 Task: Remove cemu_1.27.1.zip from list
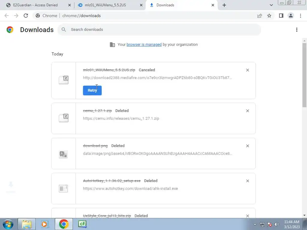[x=247, y=111]
